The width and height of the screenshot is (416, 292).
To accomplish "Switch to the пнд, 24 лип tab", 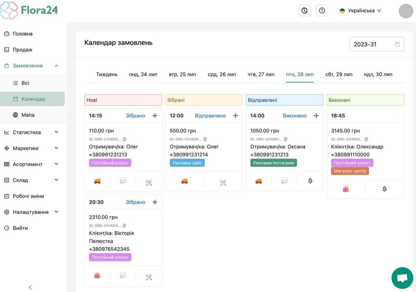I will 143,75.
